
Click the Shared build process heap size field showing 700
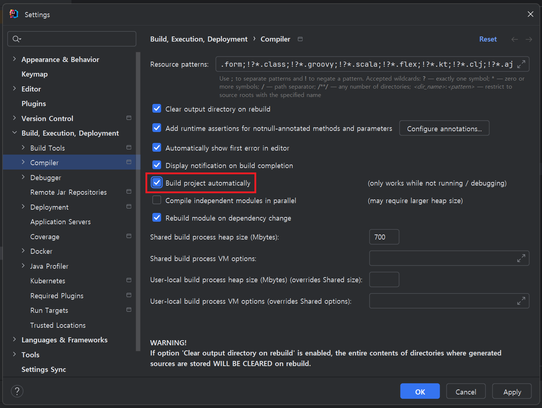(x=384, y=237)
